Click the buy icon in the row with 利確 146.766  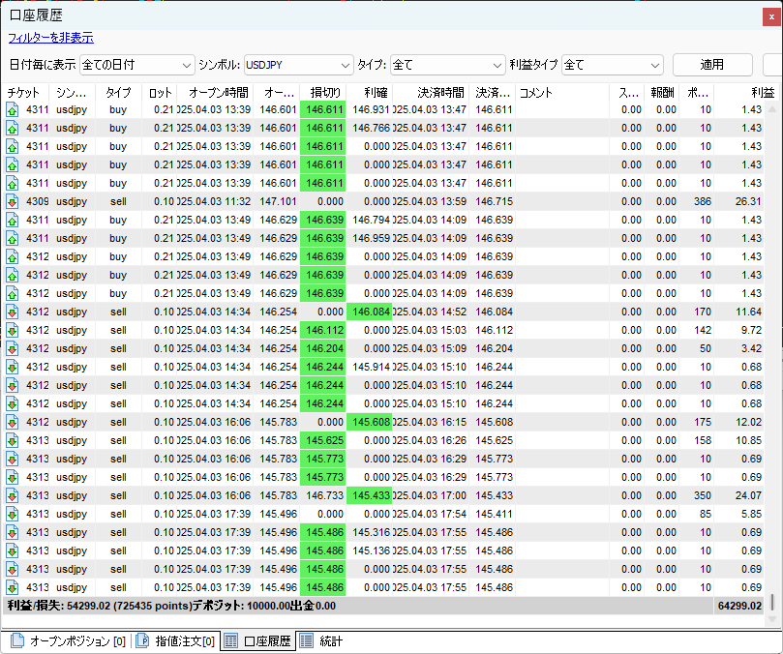[13, 129]
